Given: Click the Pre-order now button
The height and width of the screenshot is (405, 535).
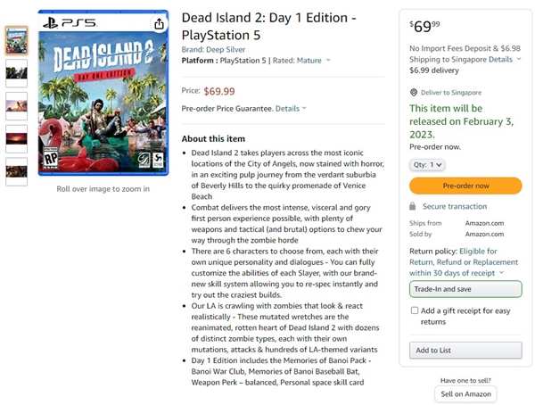Looking at the screenshot, I should click(x=465, y=186).
